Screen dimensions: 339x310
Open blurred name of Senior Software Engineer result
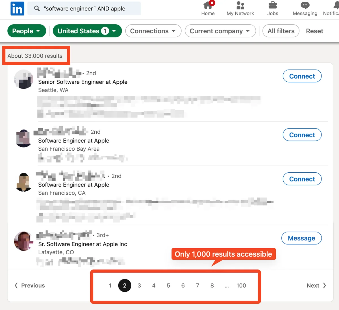click(x=59, y=73)
